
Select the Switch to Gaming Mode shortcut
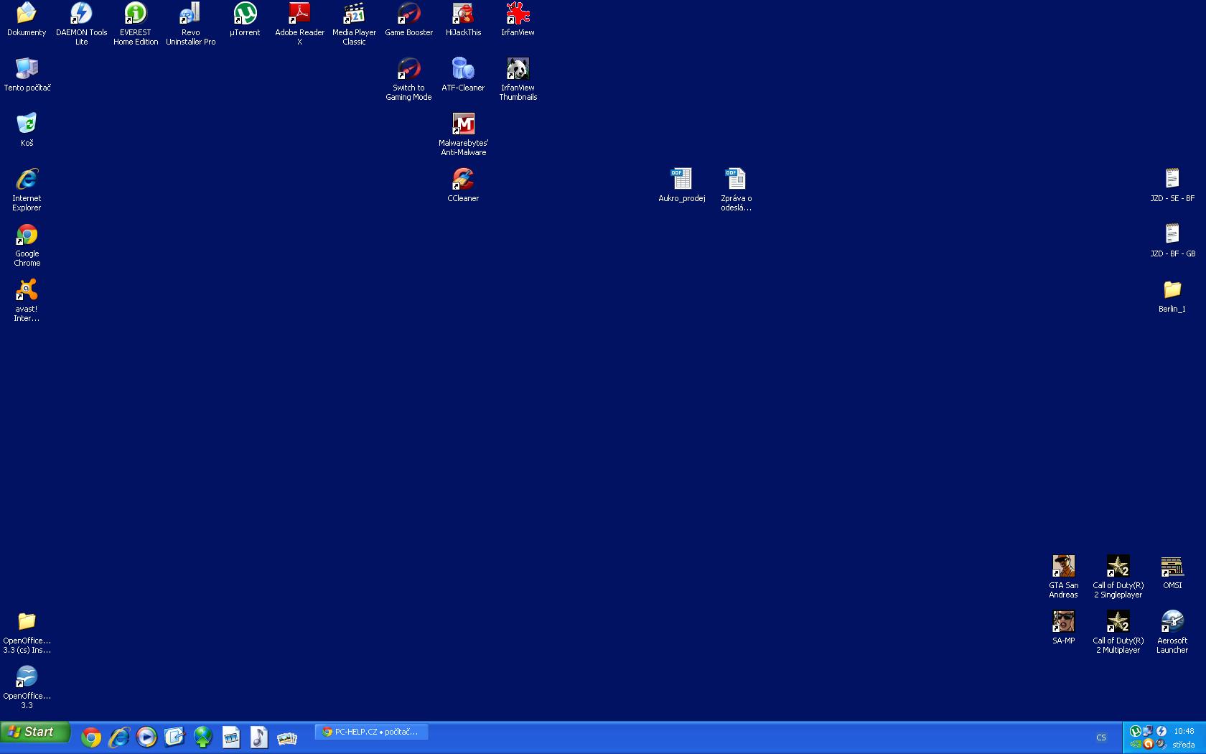(408, 69)
